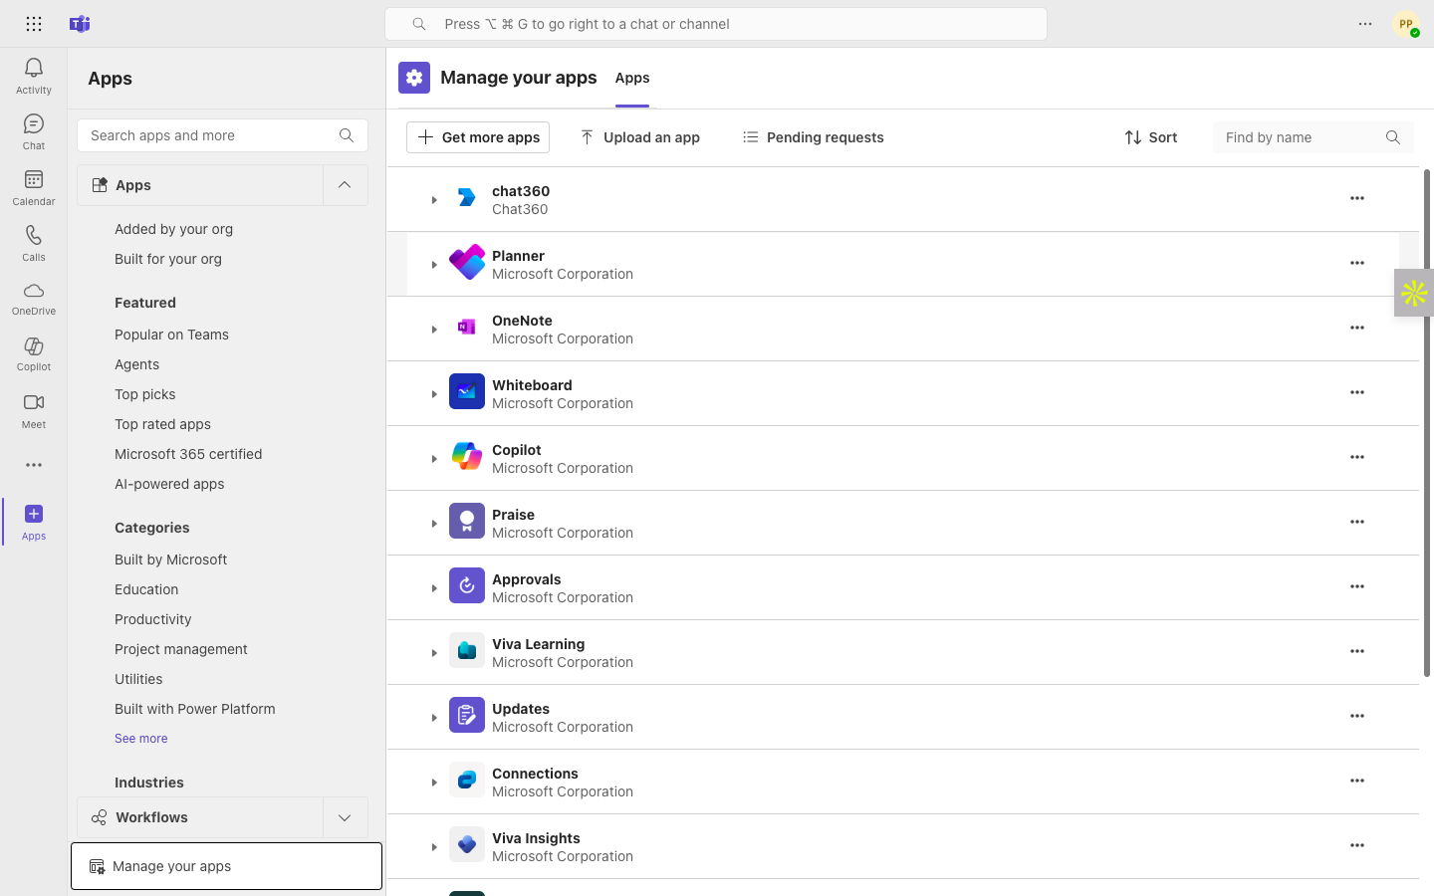Open more options for Praise

[x=1357, y=522]
